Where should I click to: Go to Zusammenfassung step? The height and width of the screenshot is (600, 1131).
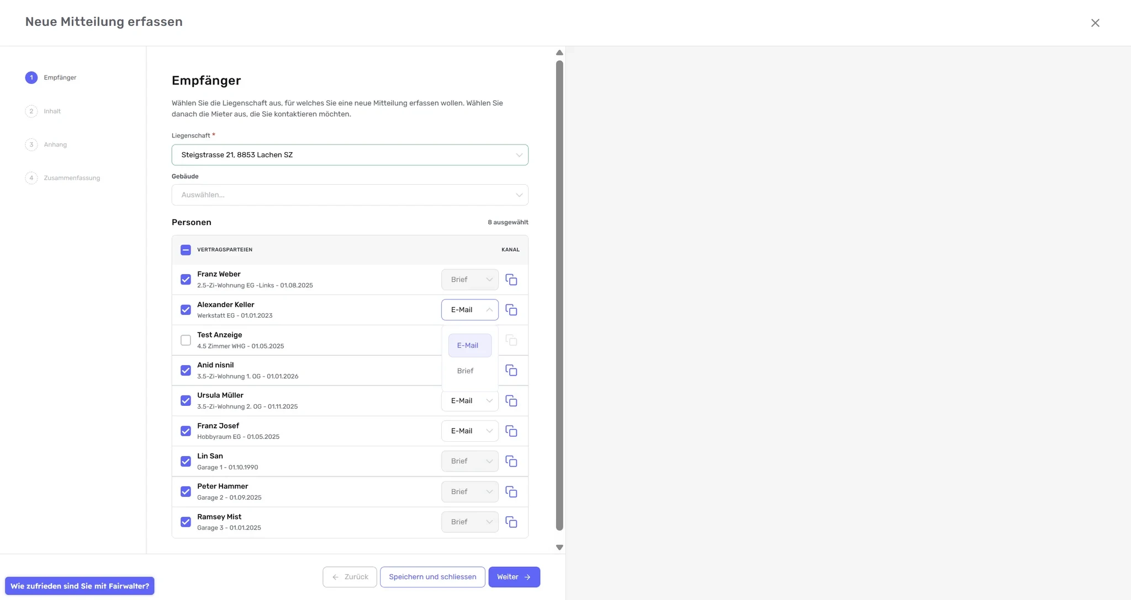click(62, 178)
